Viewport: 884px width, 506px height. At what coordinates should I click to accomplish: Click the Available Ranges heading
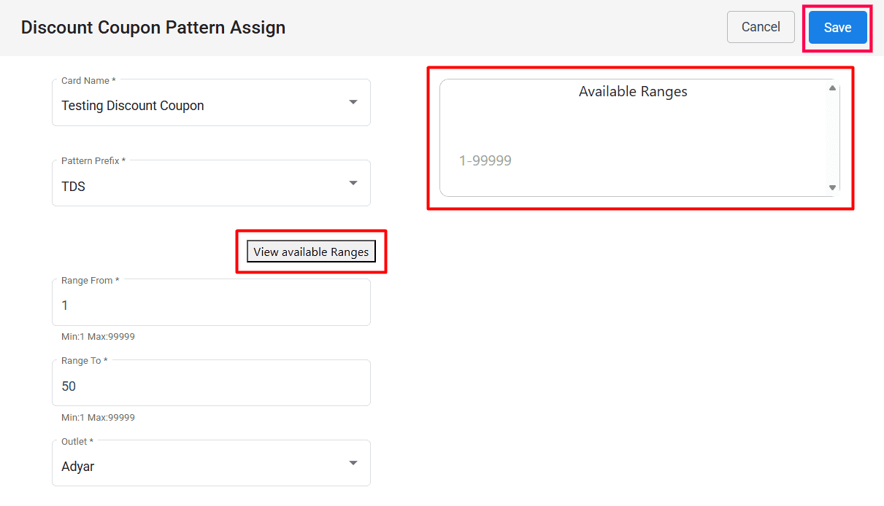coord(633,92)
